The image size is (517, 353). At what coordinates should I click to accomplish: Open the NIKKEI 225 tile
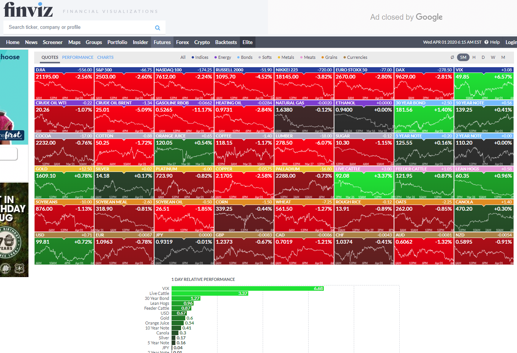point(304,84)
